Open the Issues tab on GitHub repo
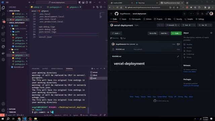This screenshot has height=121, width=215. pos(123,19)
